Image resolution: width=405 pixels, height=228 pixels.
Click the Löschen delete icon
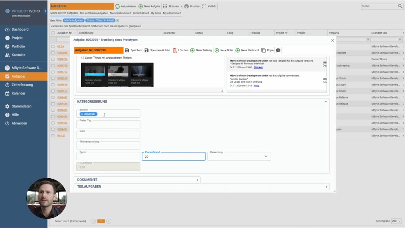[x=175, y=50]
